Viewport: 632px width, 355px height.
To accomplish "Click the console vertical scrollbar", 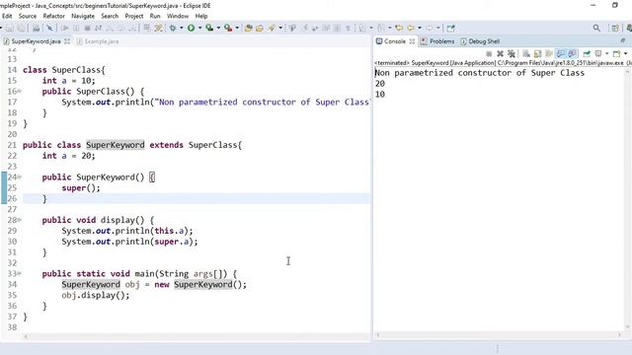I will [628, 199].
